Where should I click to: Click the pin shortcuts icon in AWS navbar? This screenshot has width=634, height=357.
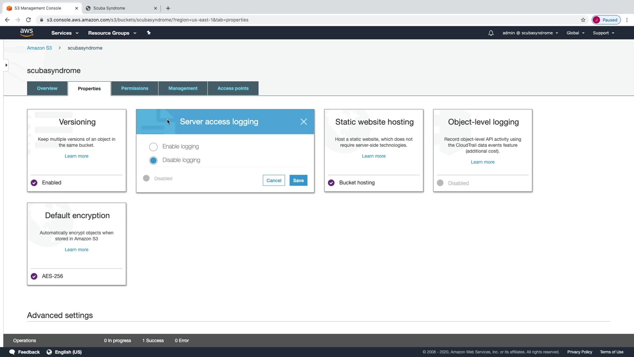(x=149, y=33)
